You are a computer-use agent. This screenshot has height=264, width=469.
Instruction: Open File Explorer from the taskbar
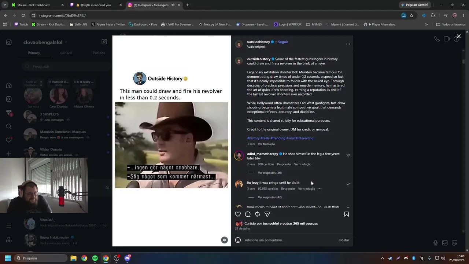73,258
